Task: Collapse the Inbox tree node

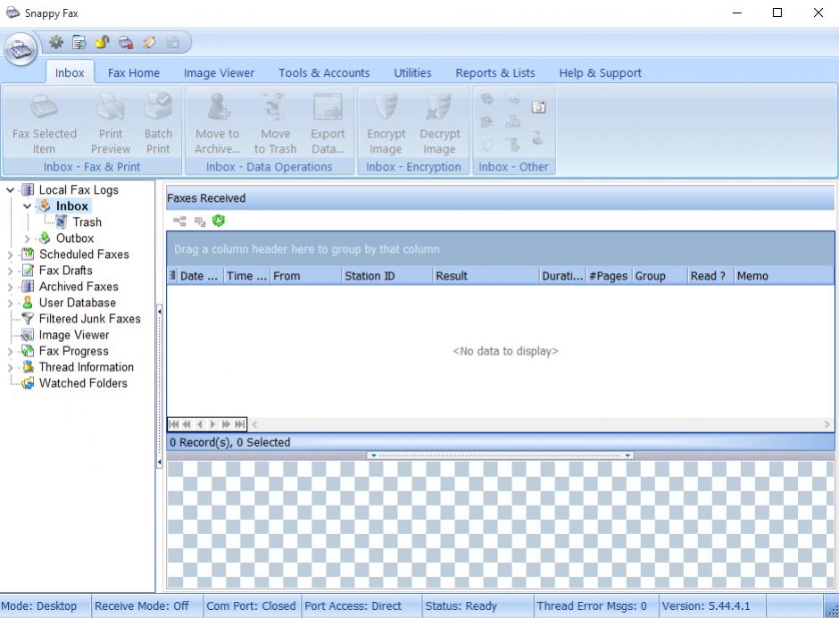Action: [x=28, y=206]
